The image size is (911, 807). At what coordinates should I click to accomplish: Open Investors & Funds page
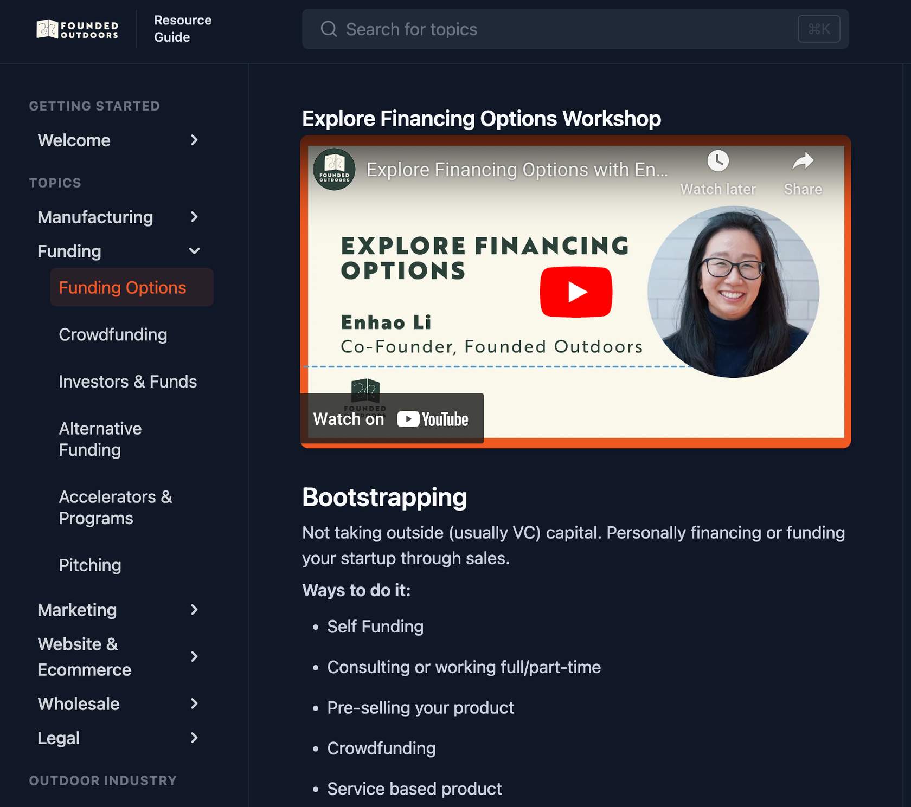click(x=128, y=382)
